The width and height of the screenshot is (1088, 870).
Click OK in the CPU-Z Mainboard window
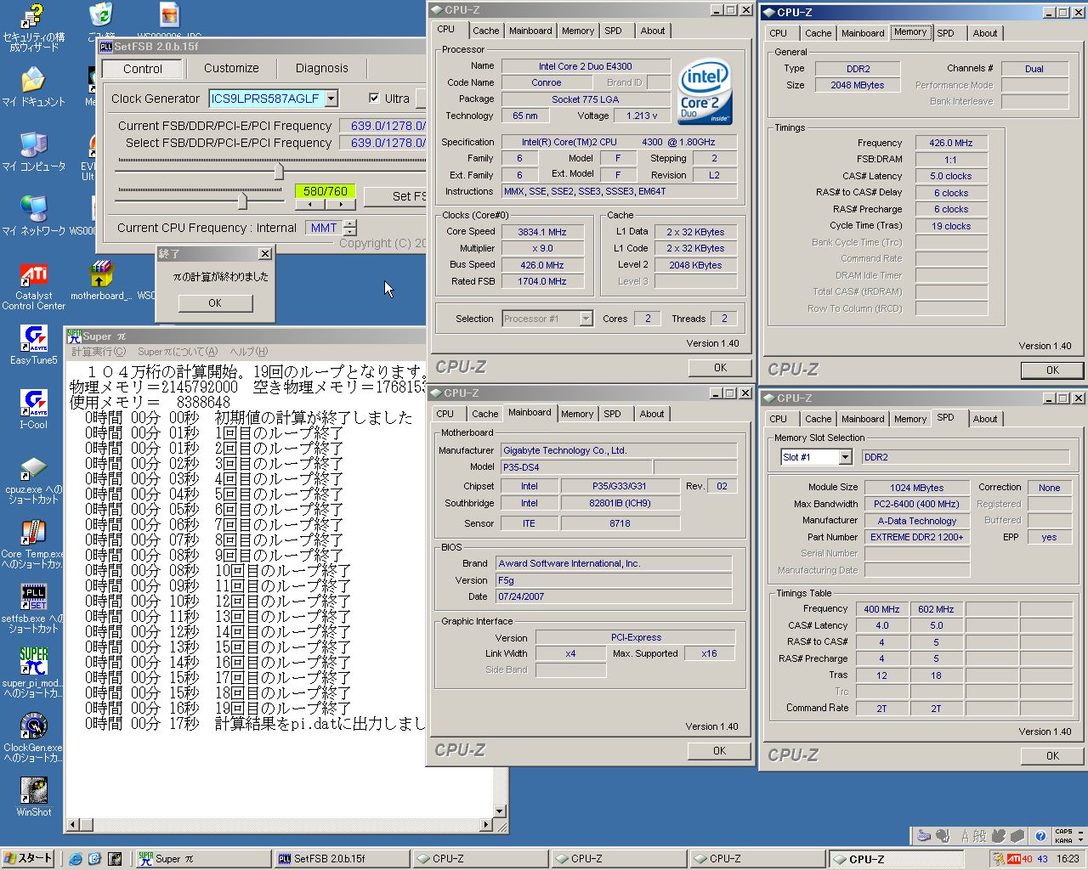coord(719,751)
